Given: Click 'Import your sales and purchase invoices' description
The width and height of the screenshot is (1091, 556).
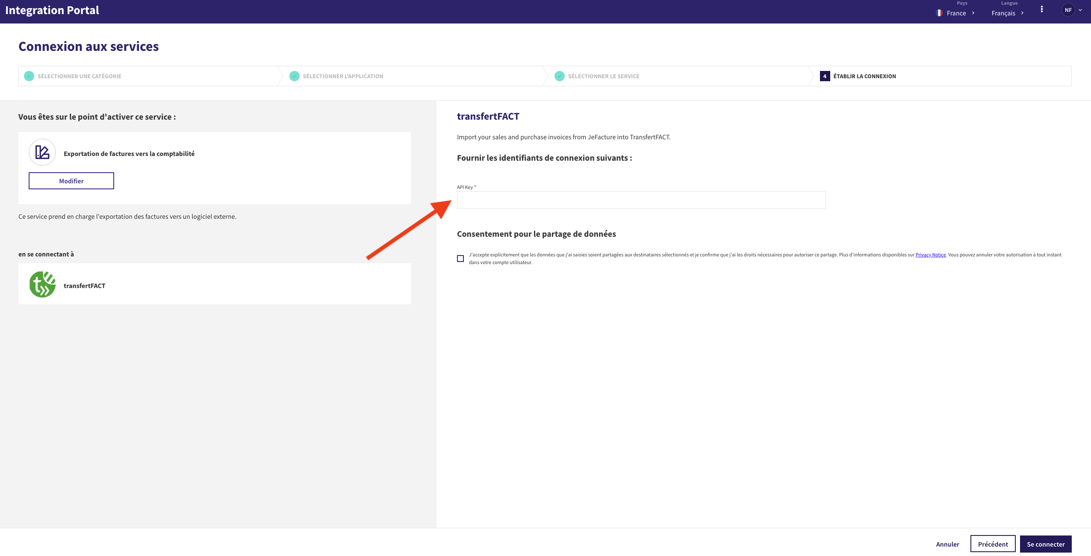Looking at the screenshot, I should 563,137.
